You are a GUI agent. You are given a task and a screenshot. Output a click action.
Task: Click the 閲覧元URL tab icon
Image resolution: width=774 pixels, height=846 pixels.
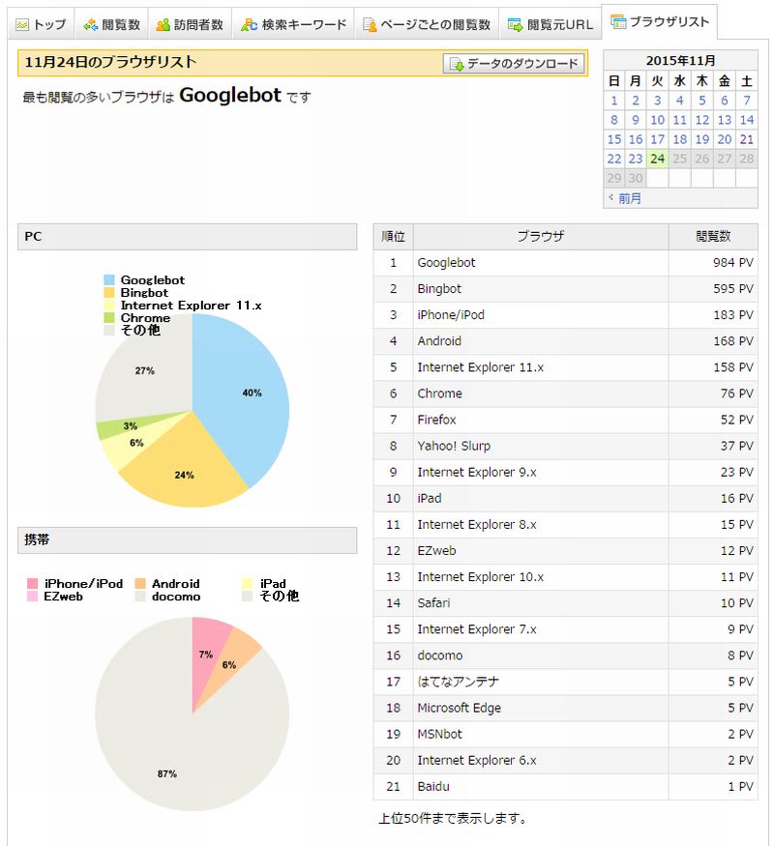click(515, 25)
